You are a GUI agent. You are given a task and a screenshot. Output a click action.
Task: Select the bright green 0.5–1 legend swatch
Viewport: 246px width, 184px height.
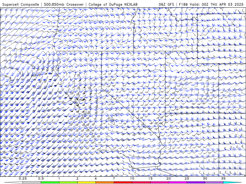[50, 182]
